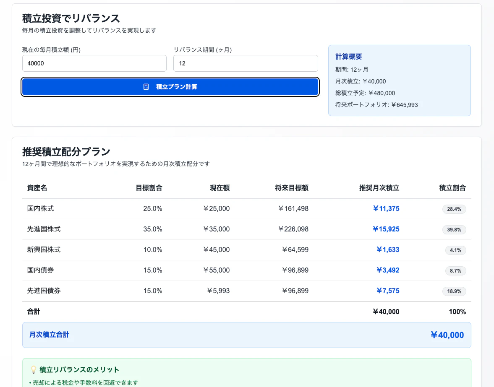Click the 推奨積立配分プラン section heading
The image size is (494, 387).
[x=66, y=152]
